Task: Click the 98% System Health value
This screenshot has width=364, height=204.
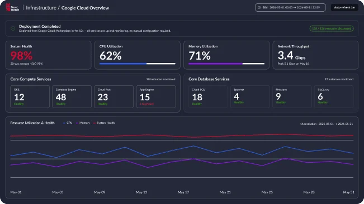Action: [21, 56]
